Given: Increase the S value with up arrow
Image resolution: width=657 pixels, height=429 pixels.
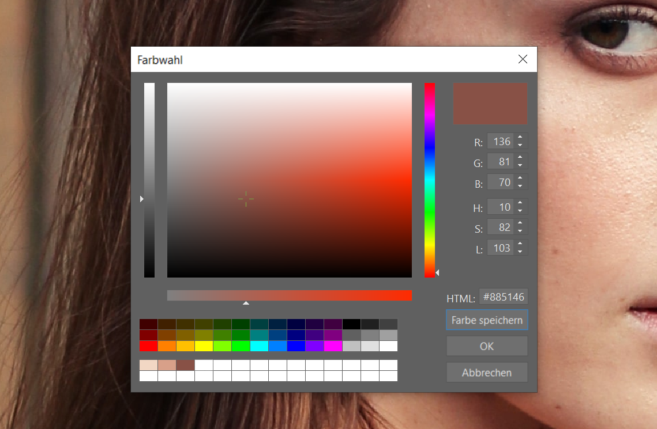Looking at the screenshot, I should (520, 224).
